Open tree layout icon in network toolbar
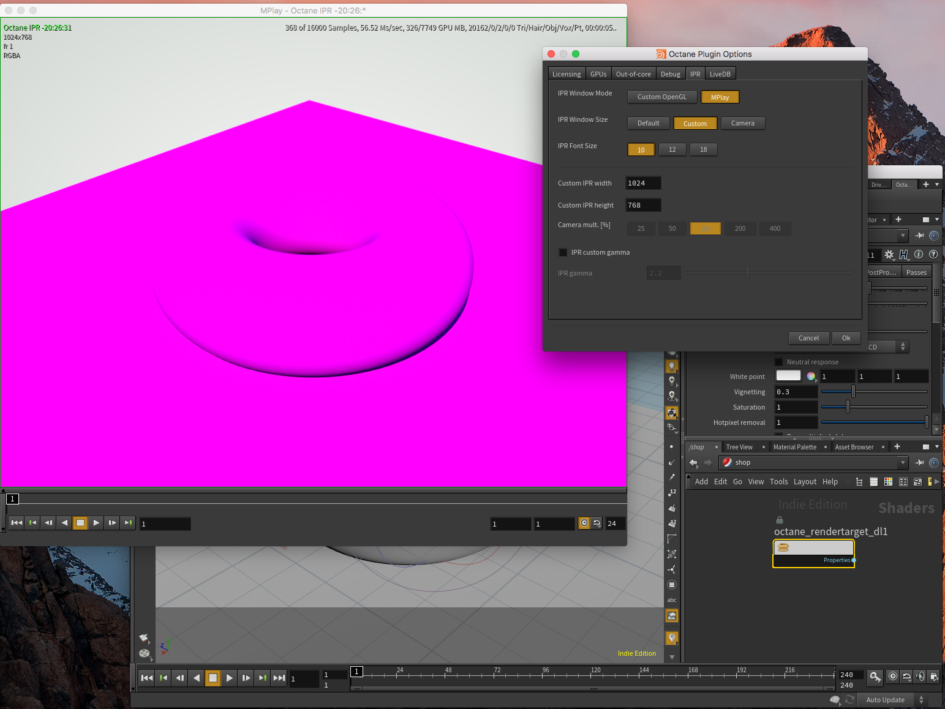 [x=859, y=482]
